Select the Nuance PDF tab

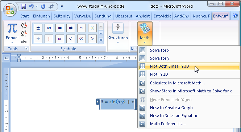click(x=201, y=16)
